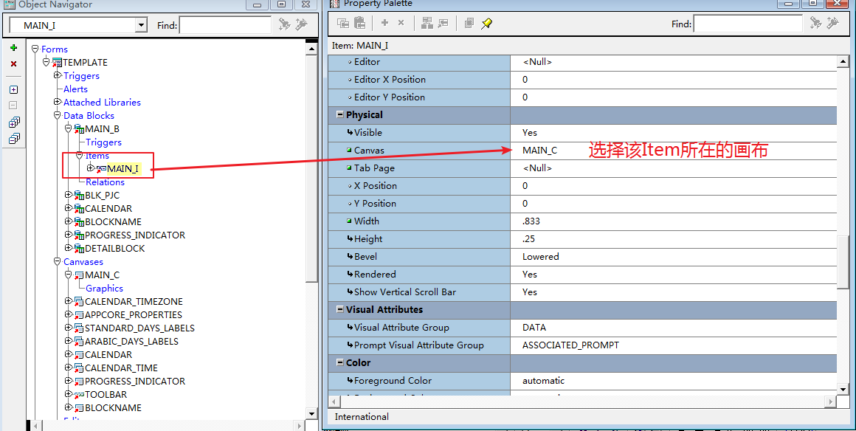Collapse the TEMPLATE module node

pos(46,62)
